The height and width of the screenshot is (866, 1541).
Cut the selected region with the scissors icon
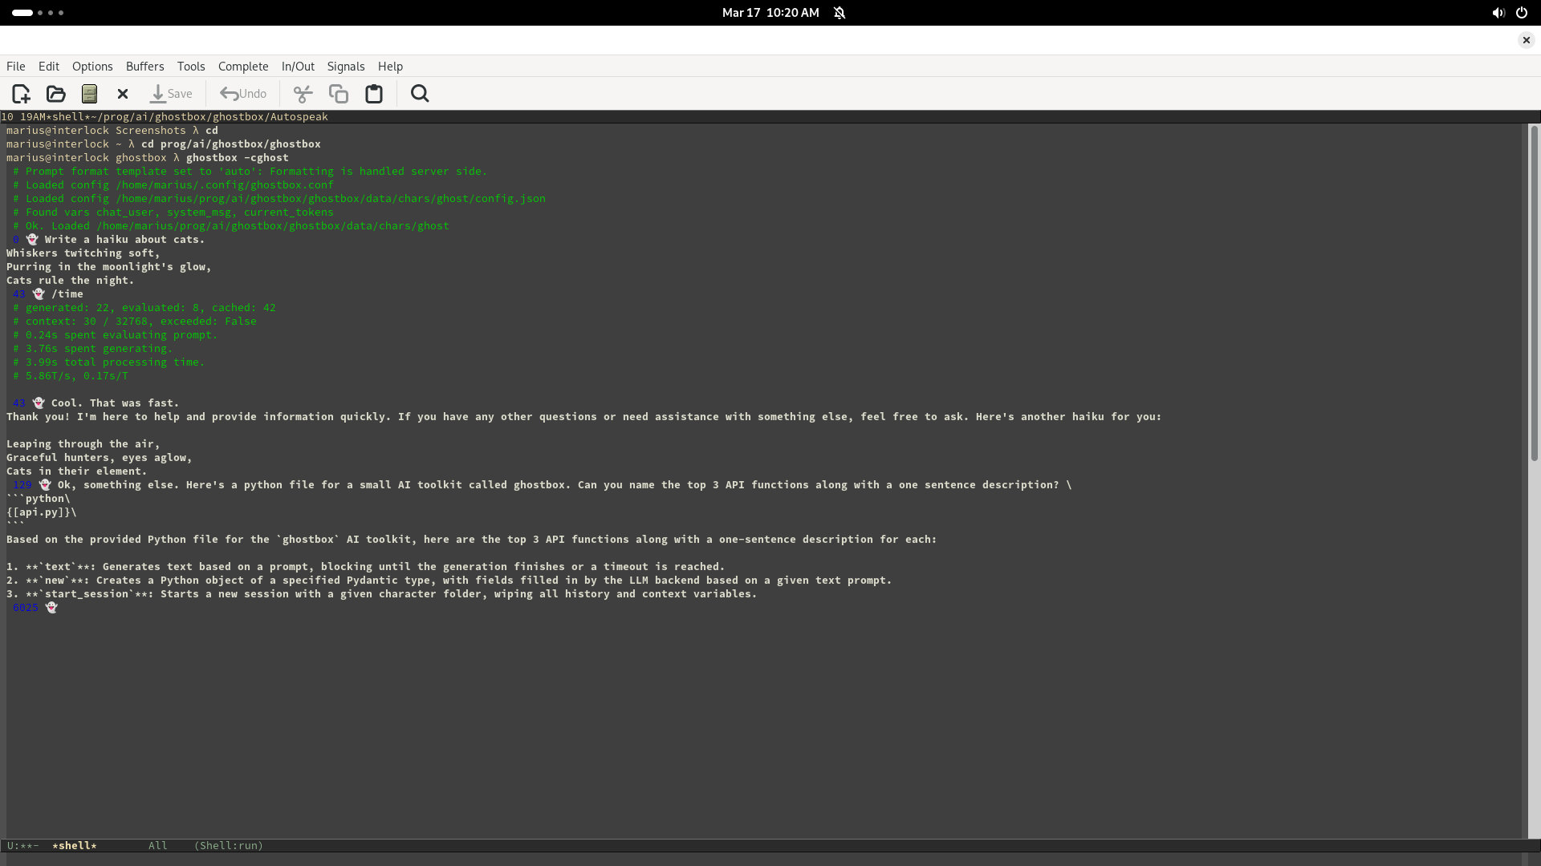point(303,94)
